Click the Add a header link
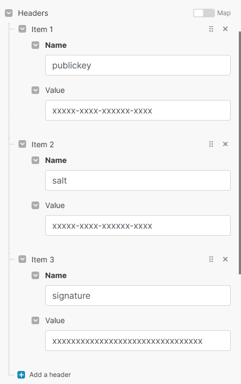 pyautogui.click(x=50, y=375)
